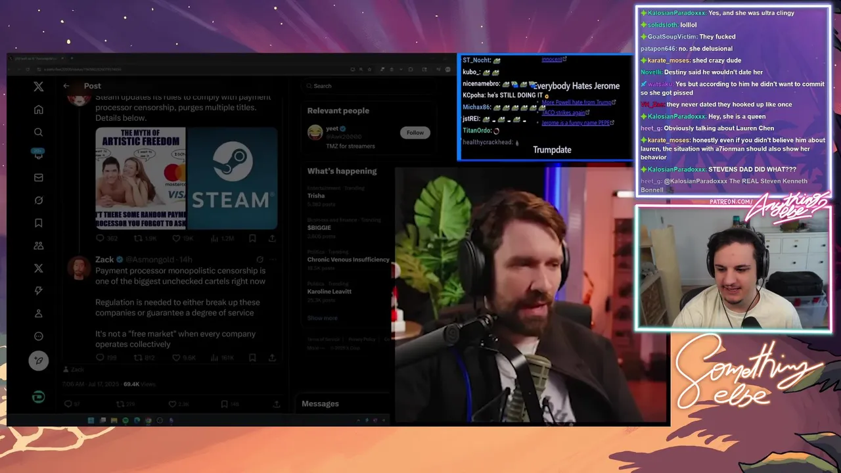Go back using the Post arrow
The width and height of the screenshot is (841, 473).
coord(66,86)
